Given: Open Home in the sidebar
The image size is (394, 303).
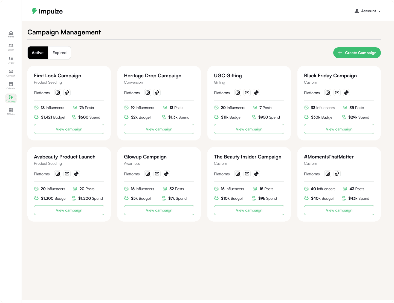Looking at the screenshot, I should click(x=11, y=34).
